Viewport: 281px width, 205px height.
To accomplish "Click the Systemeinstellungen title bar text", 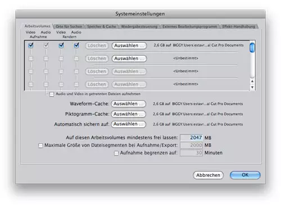I will (140, 14).
